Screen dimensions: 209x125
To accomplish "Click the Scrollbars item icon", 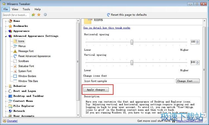I will pyautogui.click(x=15, y=61).
